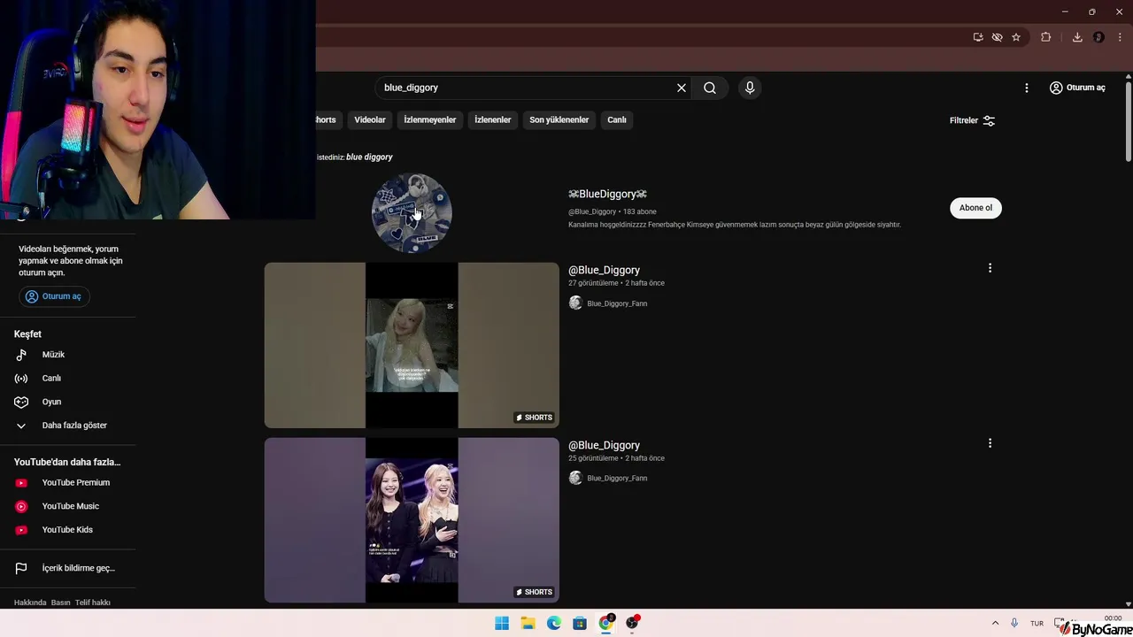Click Hakkında footer link
The image size is (1133, 637).
coord(30,602)
